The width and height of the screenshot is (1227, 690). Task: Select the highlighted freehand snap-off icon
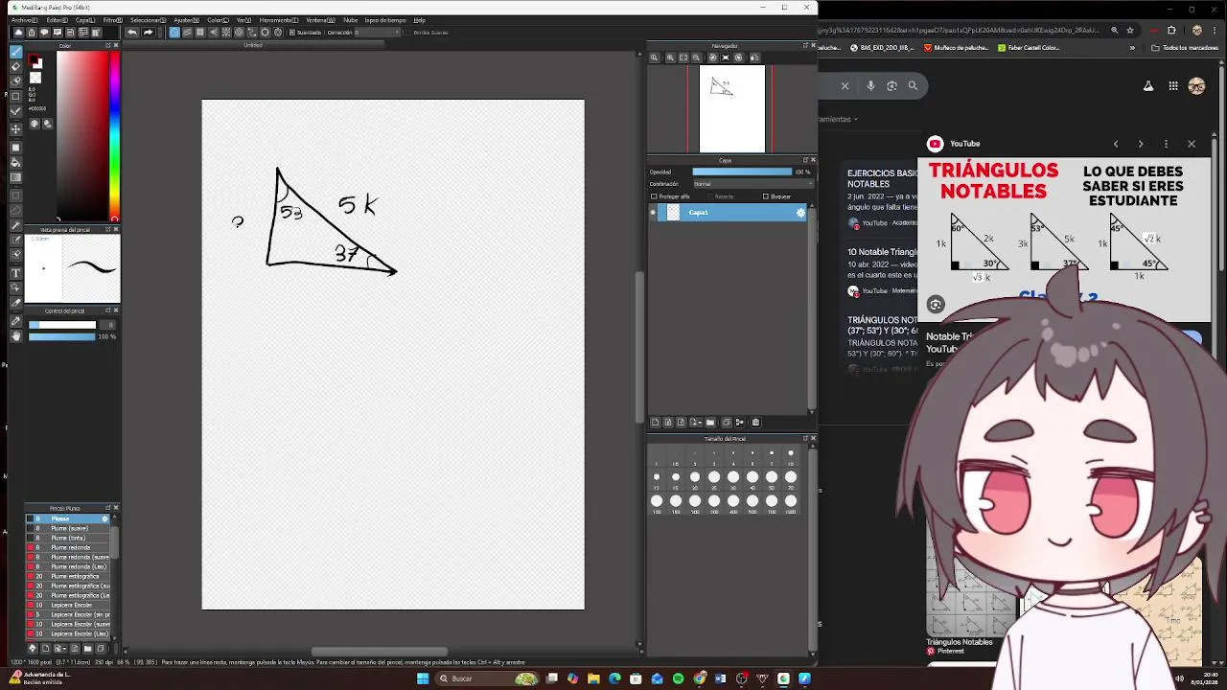click(174, 33)
